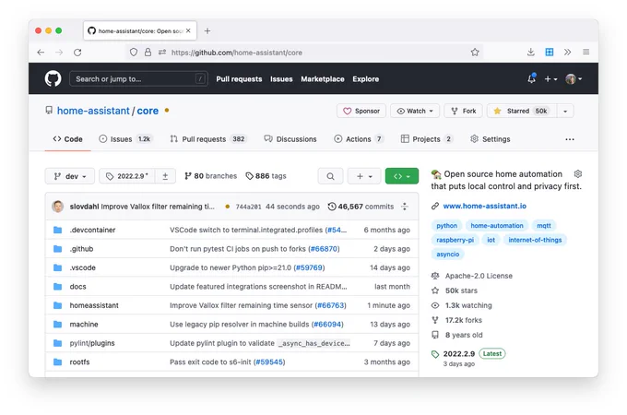The width and height of the screenshot is (627, 415).
Task: Click the orange commit status dot
Action: coord(227,207)
